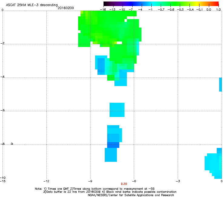Click the note line starting 'Note: 1) Times are GMT'
Screen dimensions: 224x197
point(94,189)
